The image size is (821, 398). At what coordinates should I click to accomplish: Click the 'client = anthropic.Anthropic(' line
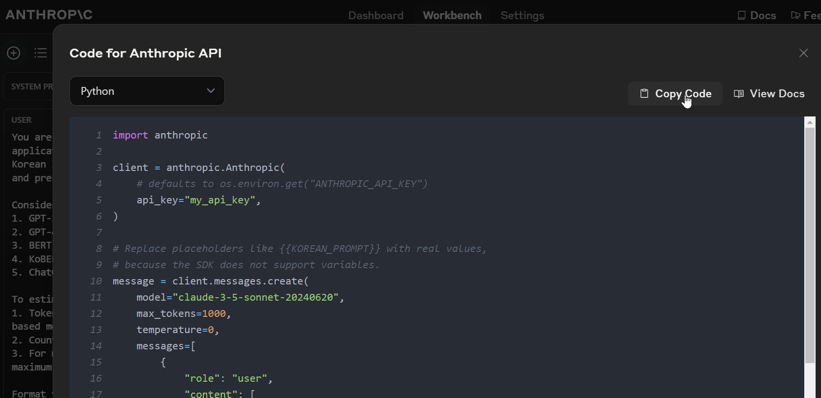(x=199, y=168)
